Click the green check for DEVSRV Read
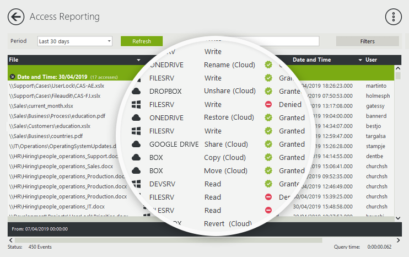Screen dimensions: 409x257 click(268, 184)
